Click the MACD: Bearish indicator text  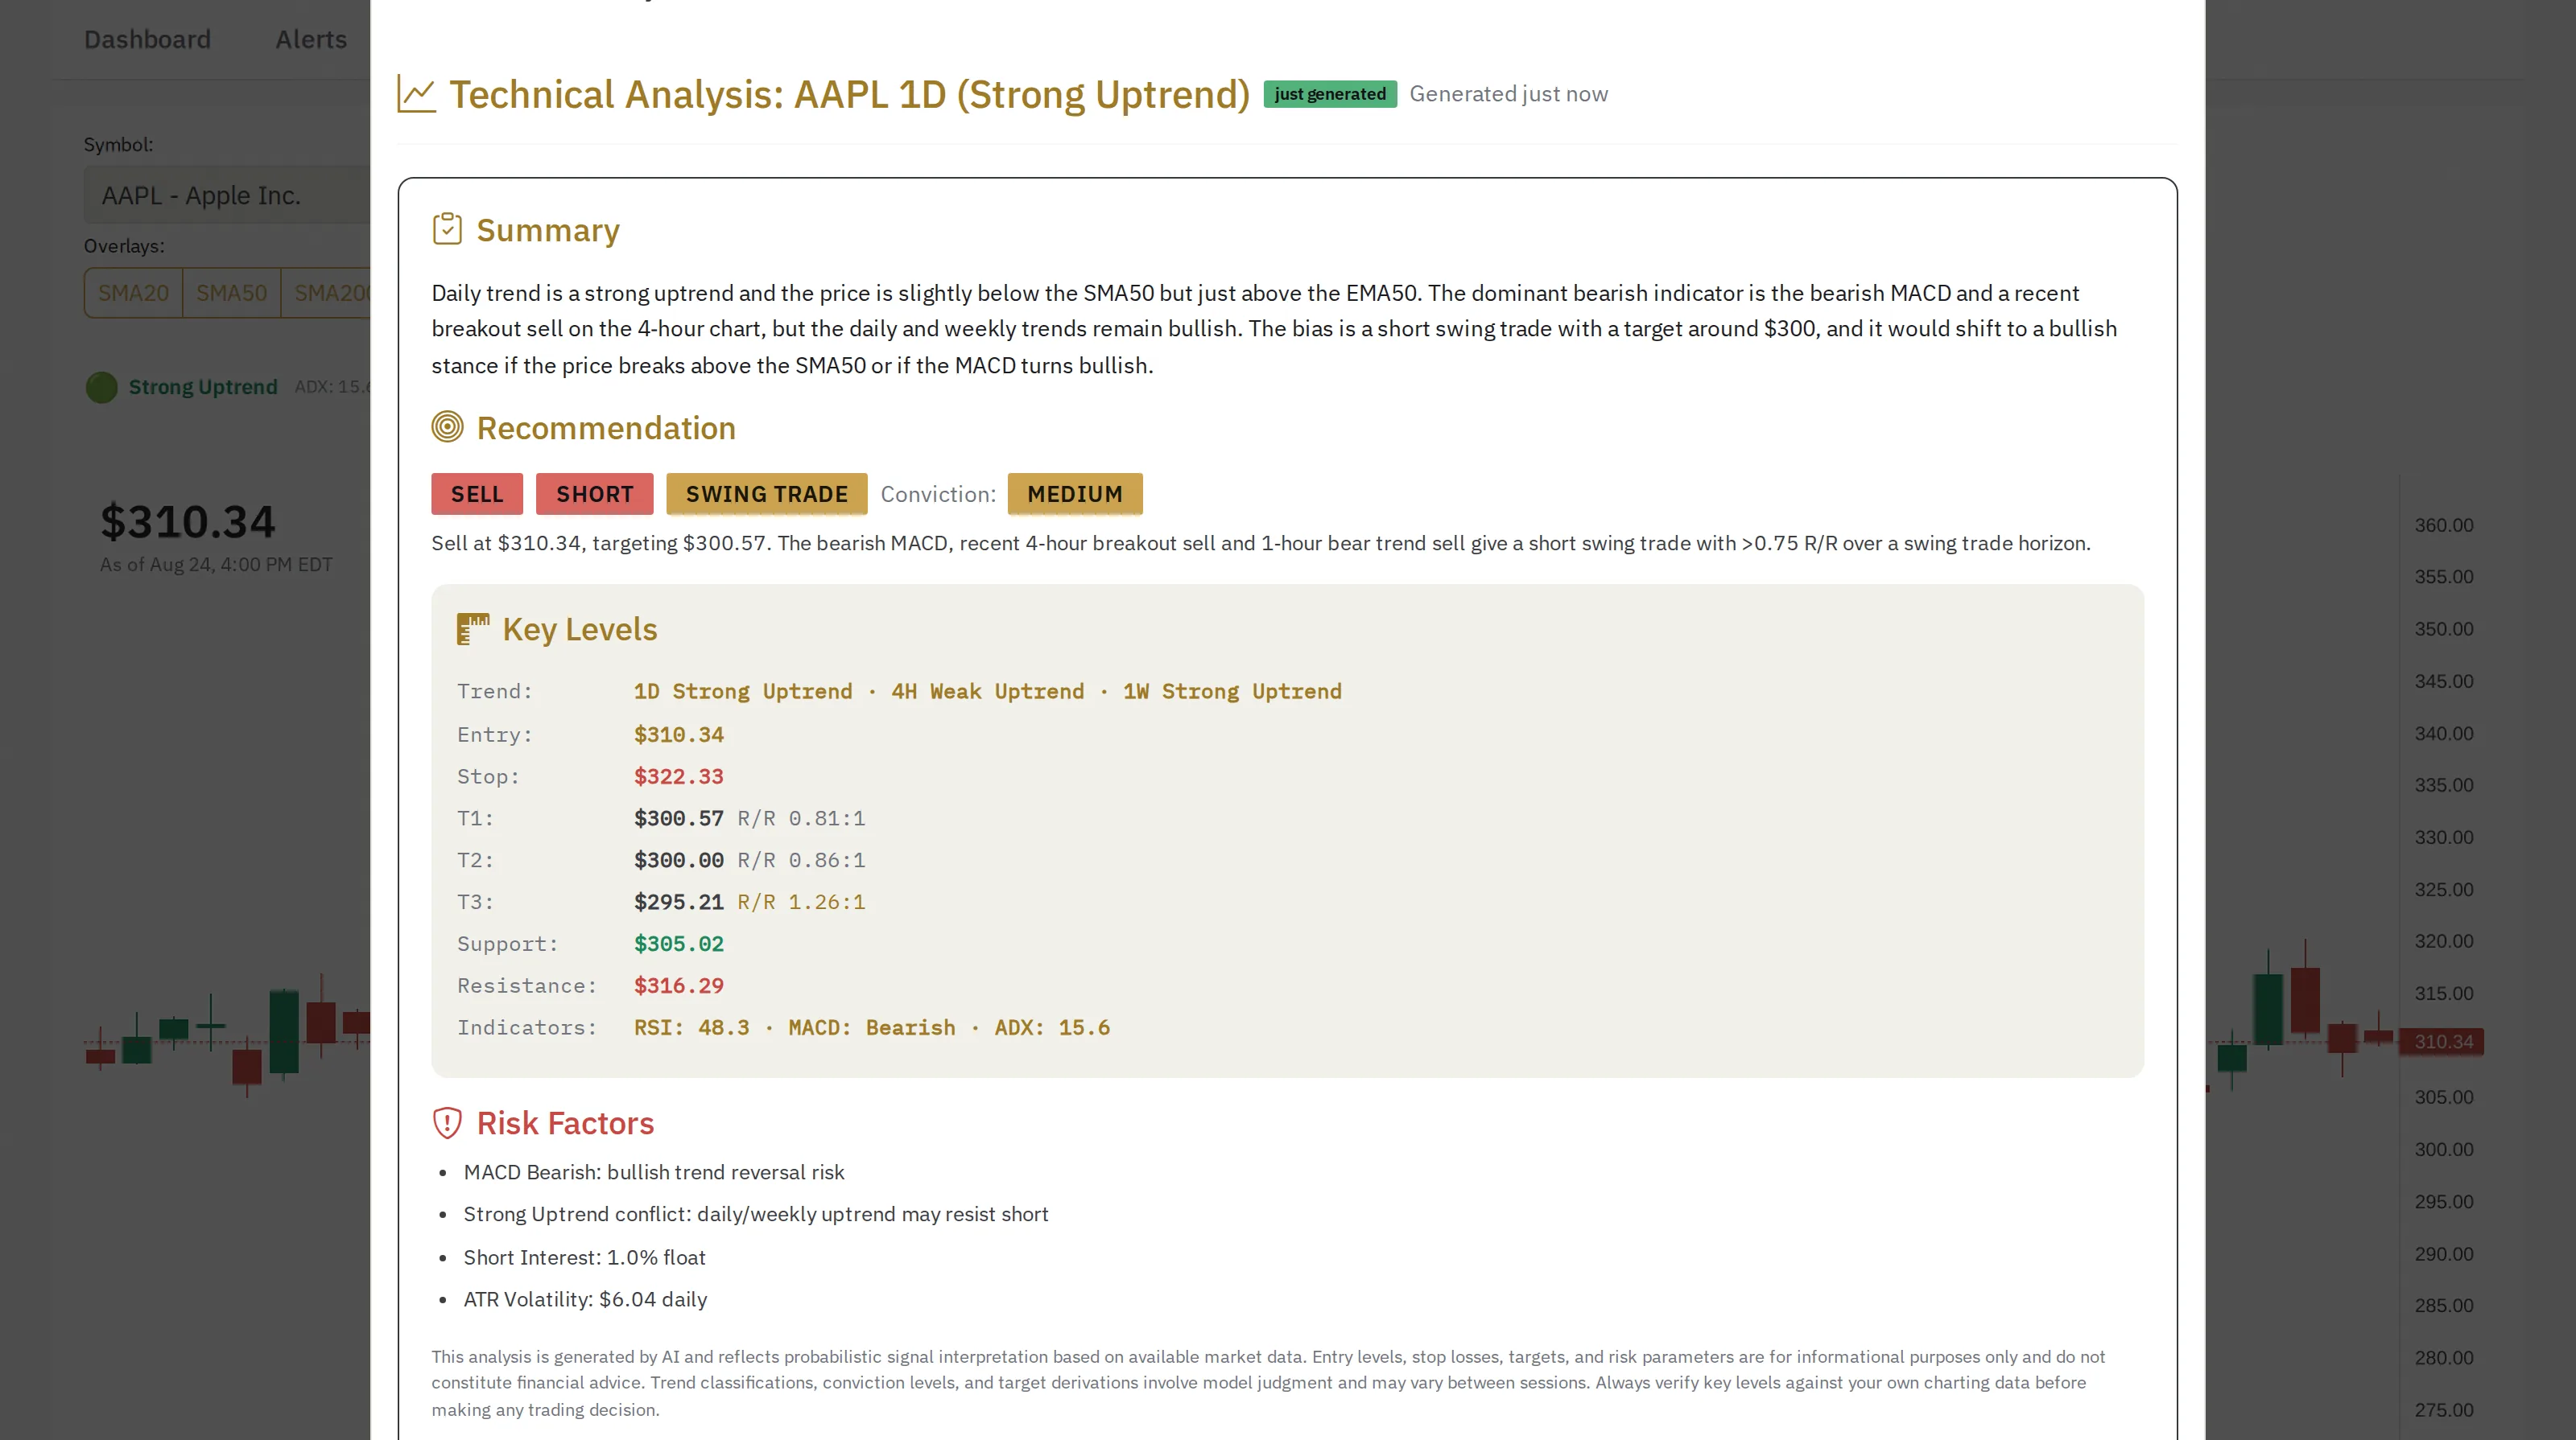[872, 1028]
